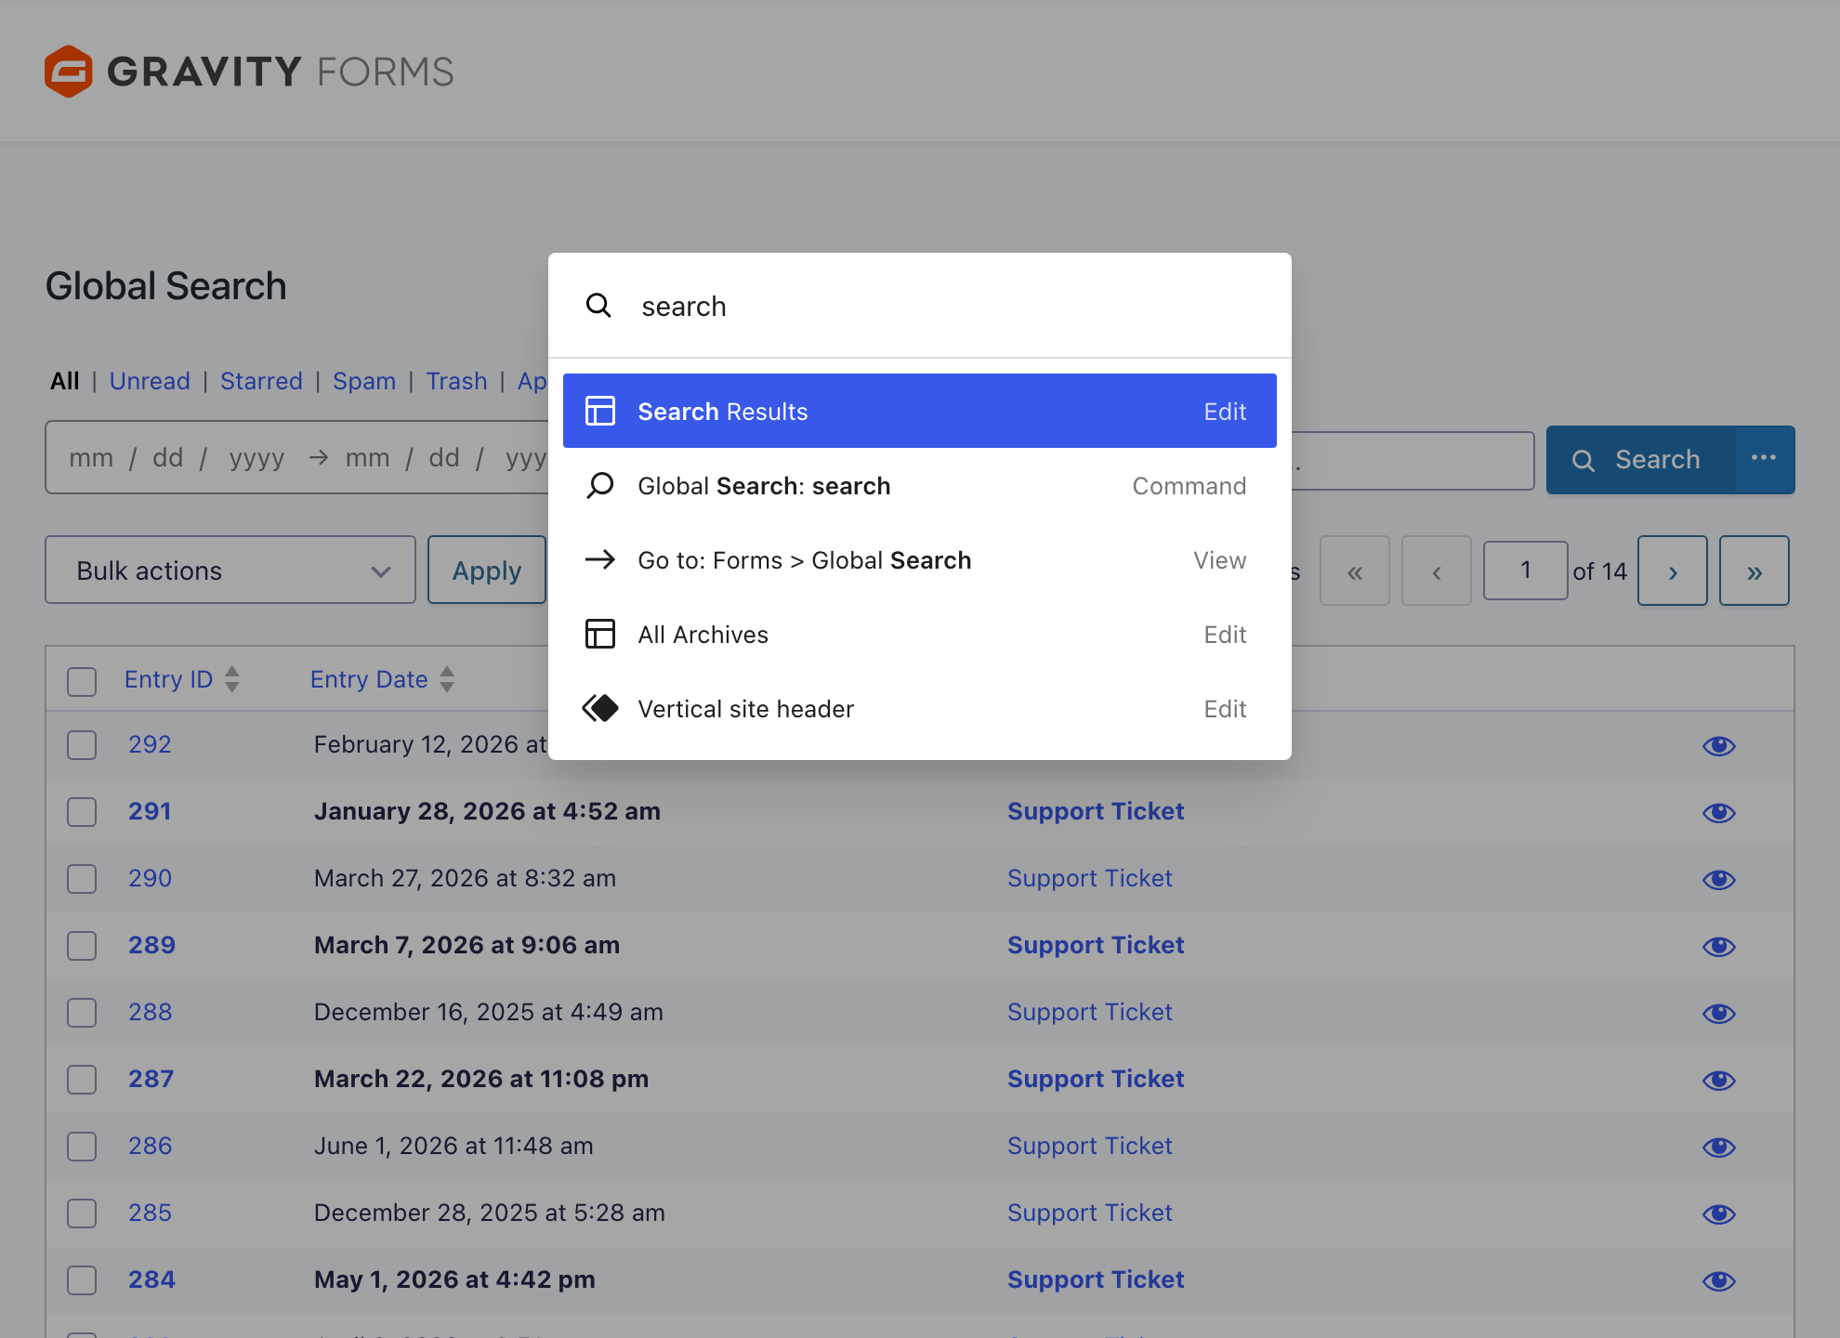Click the Search Results layout icon
This screenshot has height=1338, width=1840.
600,411
